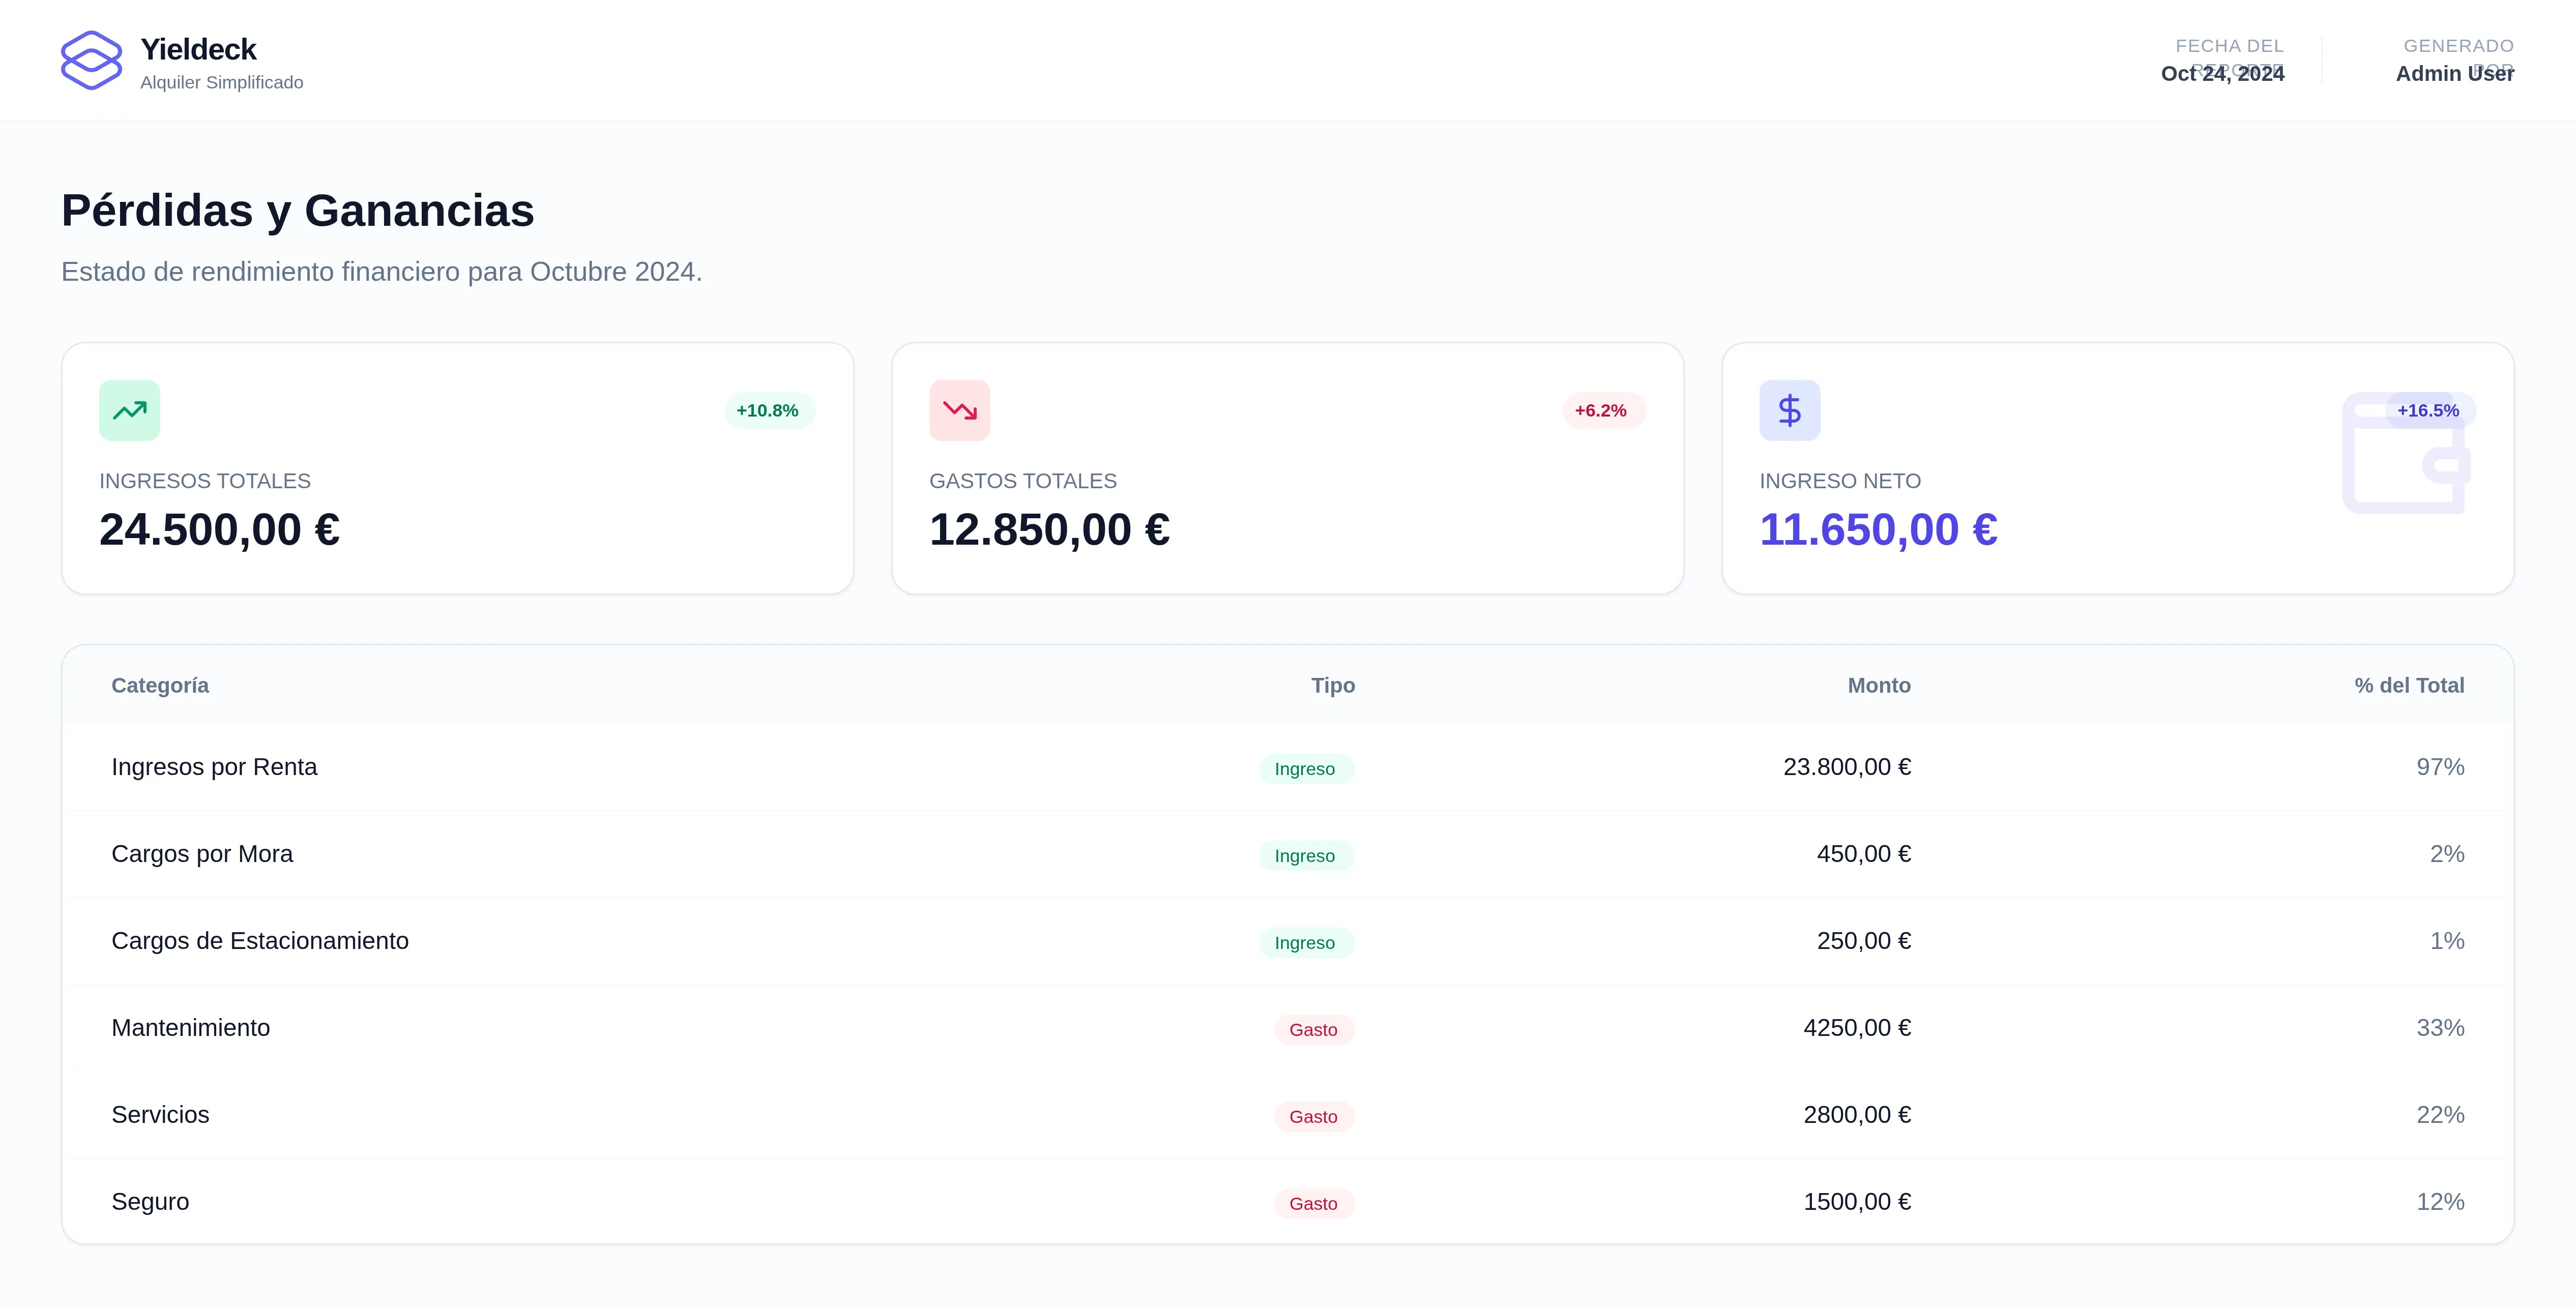Select the Cargos de Estacionamiento row
The image size is (2576, 1306).
pyautogui.click(x=260, y=941)
